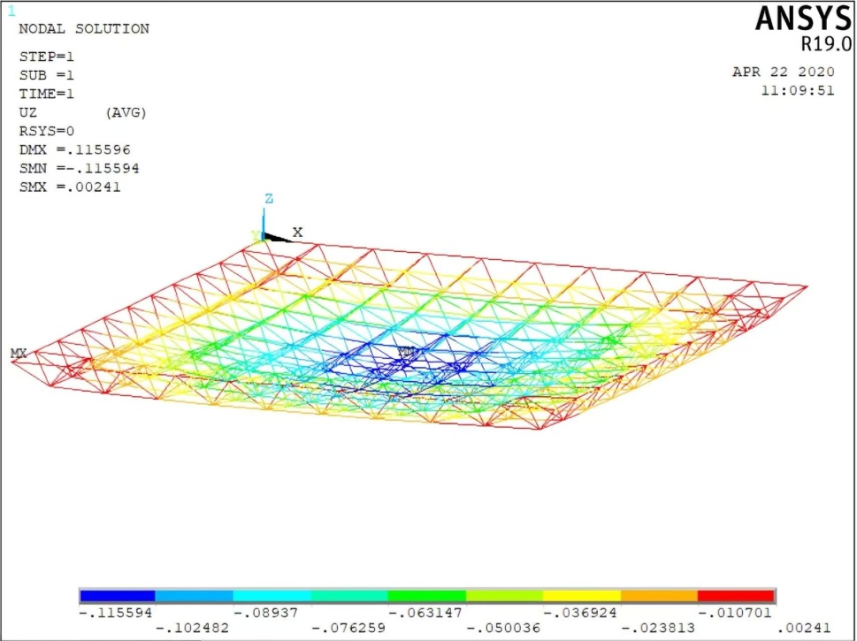The height and width of the screenshot is (641, 857).
Task: Click the yellow legend color band
Action: pyautogui.click(x=581, y=596)
